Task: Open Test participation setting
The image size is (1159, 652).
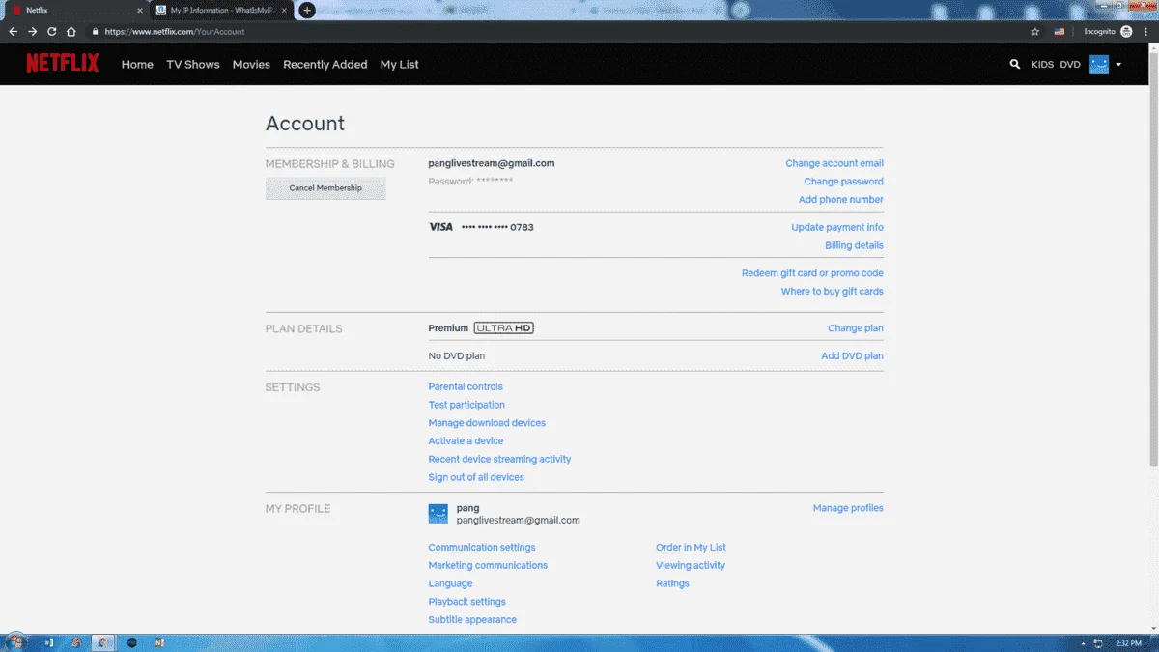Action: pyautogui.click(x=466, y=405)
